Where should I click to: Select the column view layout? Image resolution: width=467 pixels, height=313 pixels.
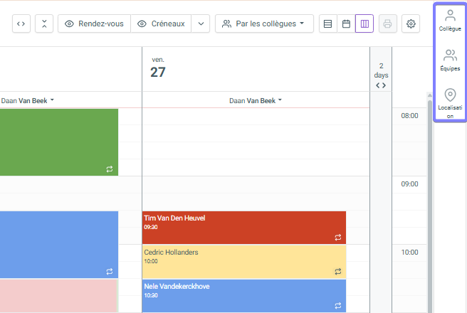(364, 23)
